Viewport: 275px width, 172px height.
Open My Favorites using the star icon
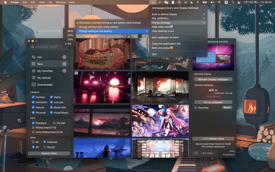tap(34, 71)
